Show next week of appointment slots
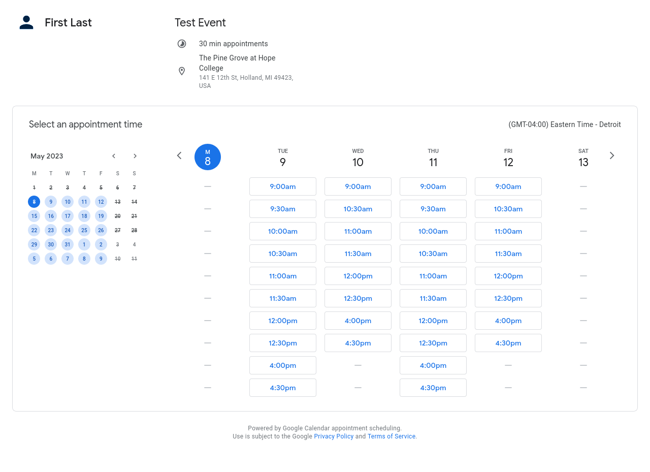The height and width of the screenshot is (472, 650). tap(612, 155)
